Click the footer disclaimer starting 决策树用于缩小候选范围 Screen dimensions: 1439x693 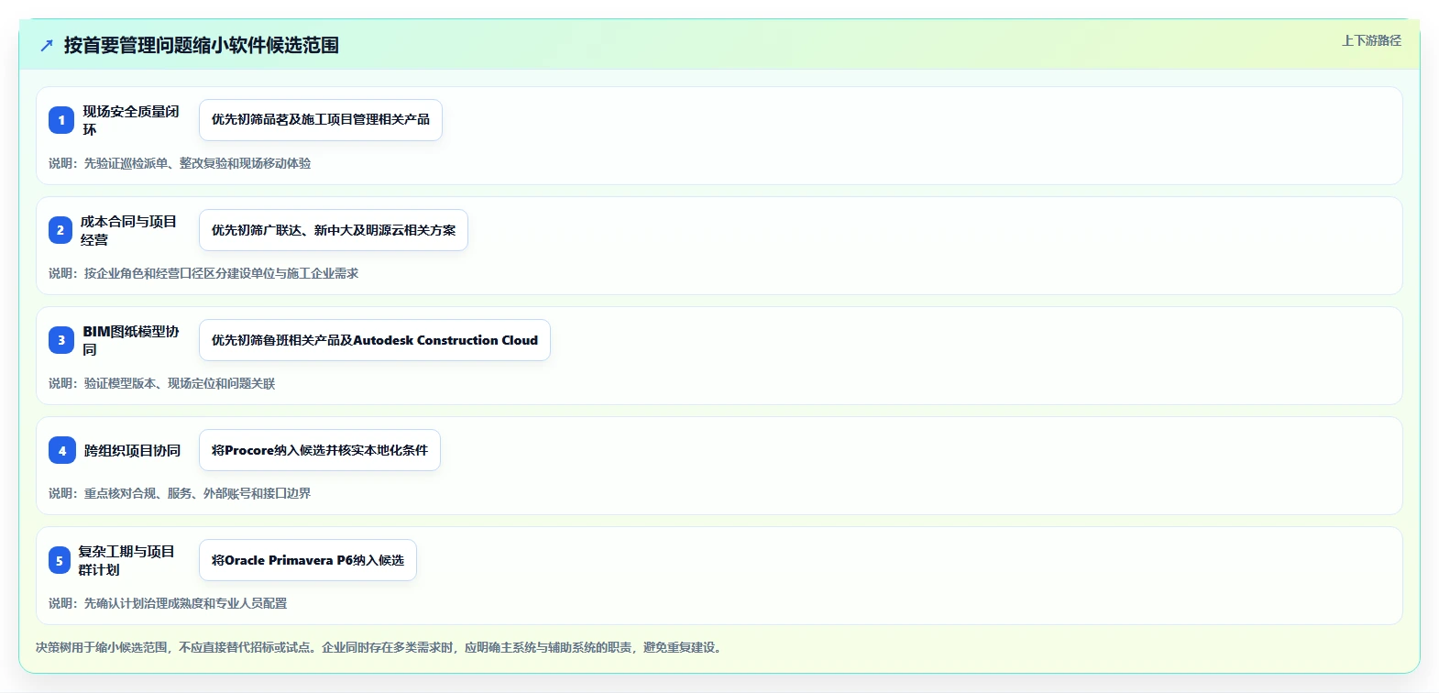381,647
